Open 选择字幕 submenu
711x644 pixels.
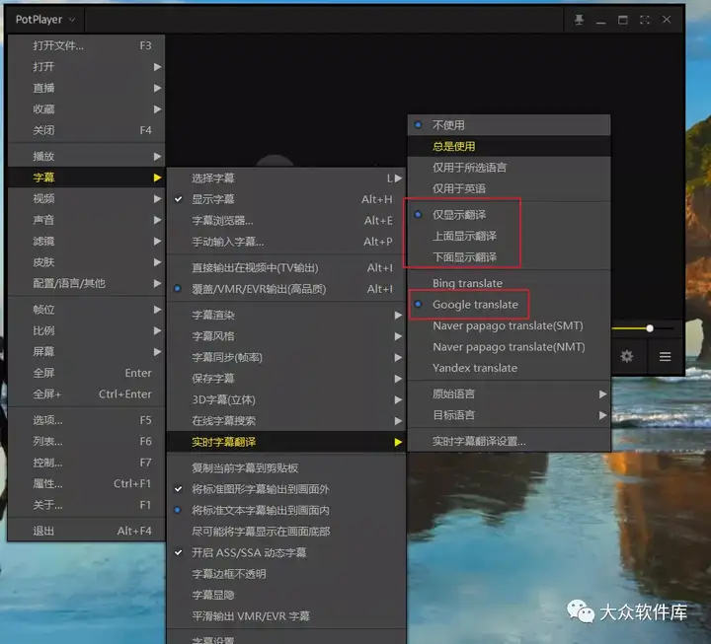coord(286,178)
